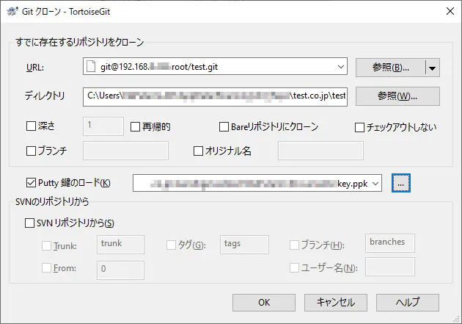Open help with ヘルプ button
This screenshot has width=462, height=324.
[408, 303]
